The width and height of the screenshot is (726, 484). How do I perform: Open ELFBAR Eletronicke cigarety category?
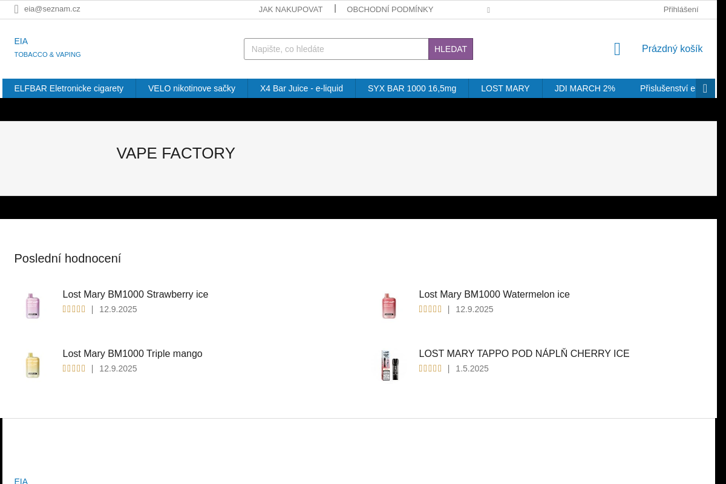69,88
